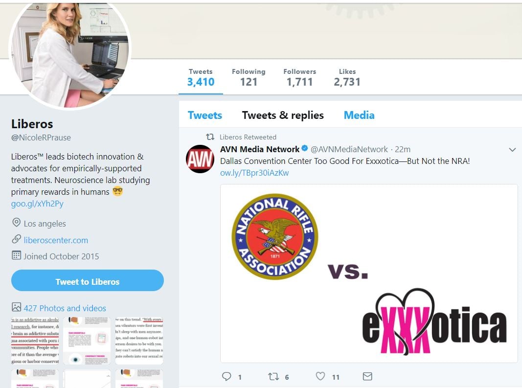View the Following 121 list
This screenshot has height=388, width=522.
click(x=249, y=78)
